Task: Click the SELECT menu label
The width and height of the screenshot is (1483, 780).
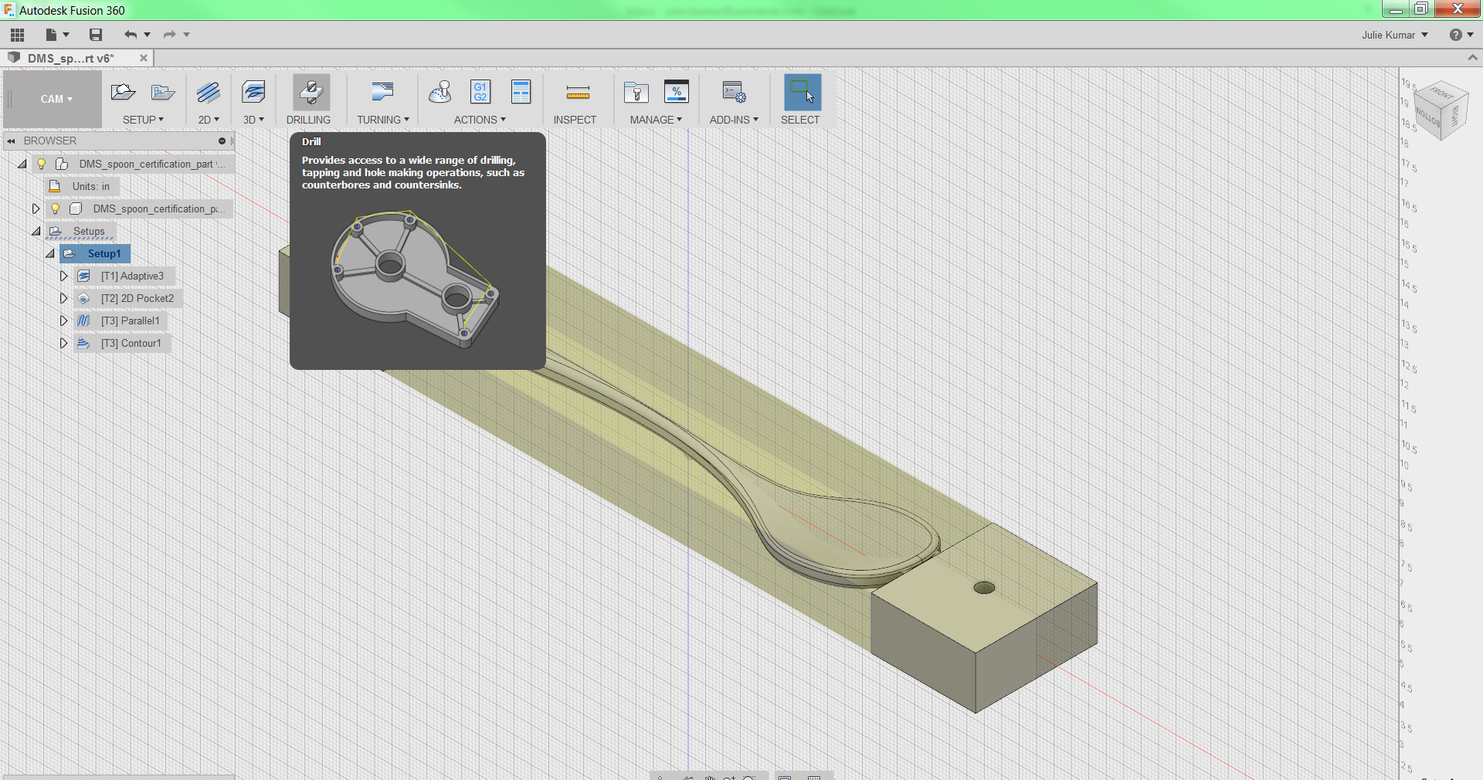Action: (x=800, y=120)
